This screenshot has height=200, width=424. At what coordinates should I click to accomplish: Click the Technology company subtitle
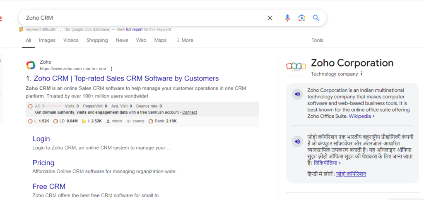point(334,74)
